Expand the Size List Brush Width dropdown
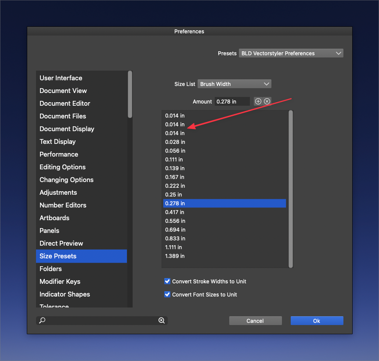Viewport: 379px width, 361px height. [235, 84]
